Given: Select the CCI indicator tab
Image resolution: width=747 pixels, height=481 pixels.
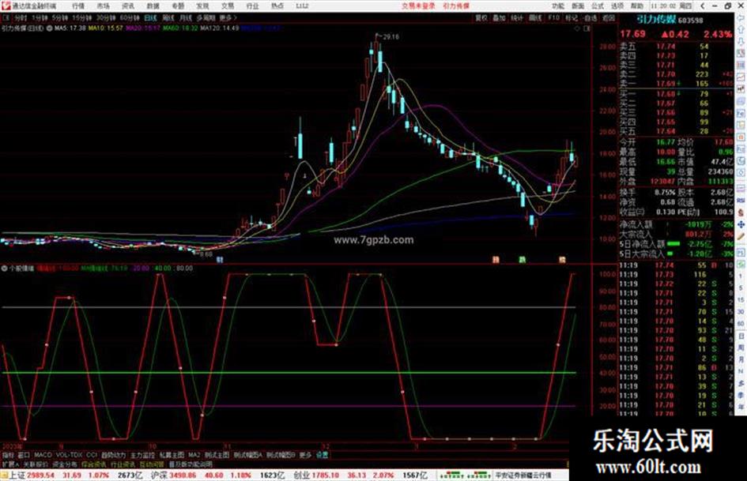Looking at the screenshot, I should (x=92, y=455).
